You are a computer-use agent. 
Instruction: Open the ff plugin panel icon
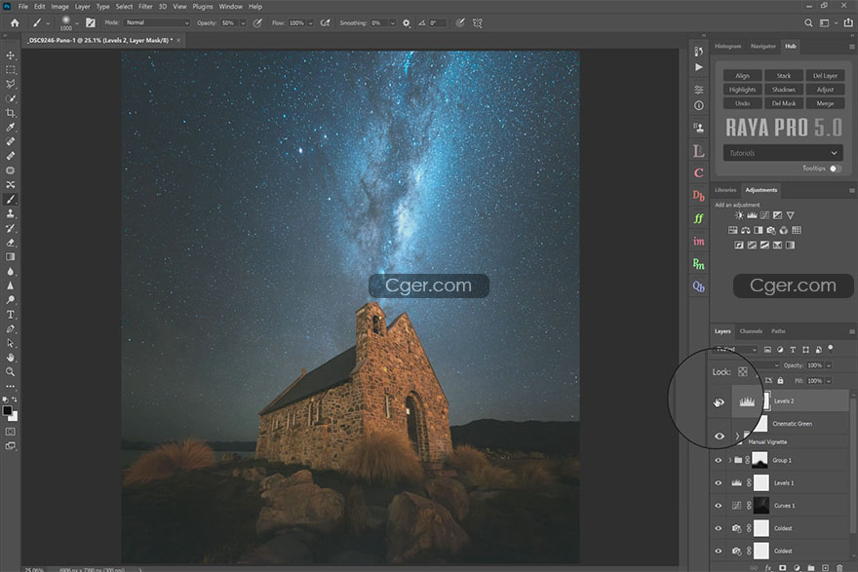[699, 218]
